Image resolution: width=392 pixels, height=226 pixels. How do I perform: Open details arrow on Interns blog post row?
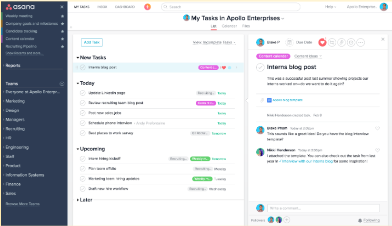pos(236,67)
